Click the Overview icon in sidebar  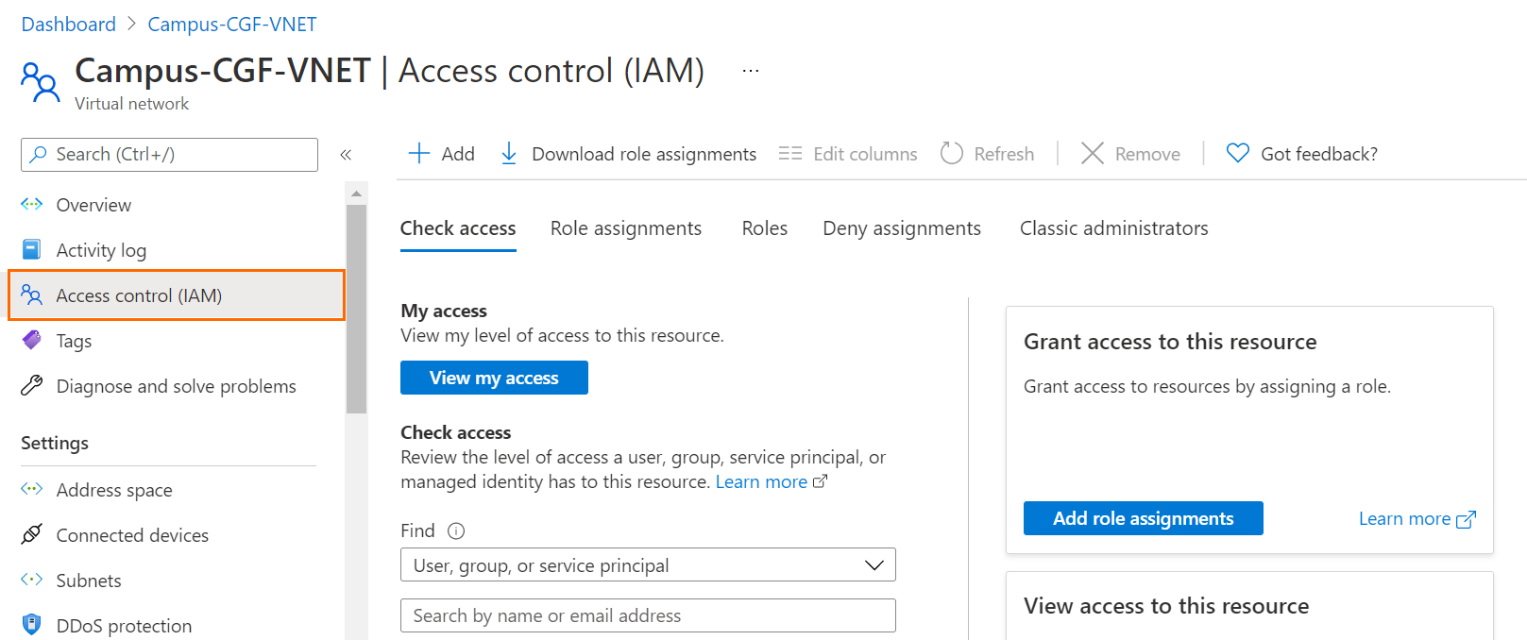32,204
